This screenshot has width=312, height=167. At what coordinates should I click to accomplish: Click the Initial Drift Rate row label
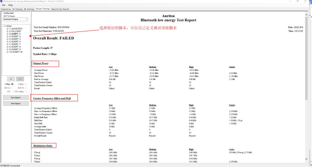point(41,118)
